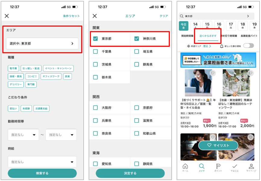Select date 17 火 in the date strip

coord(231,26)
